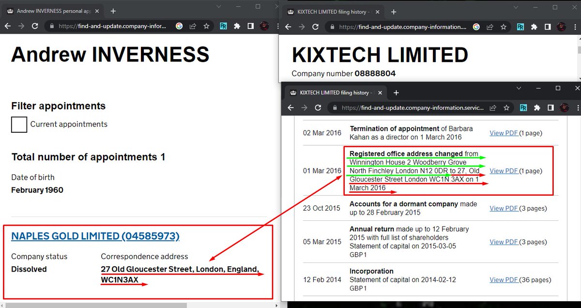Tick the Current appointments checkbox
This screenshot has height=308, width=581.
[x=19, y=124]
